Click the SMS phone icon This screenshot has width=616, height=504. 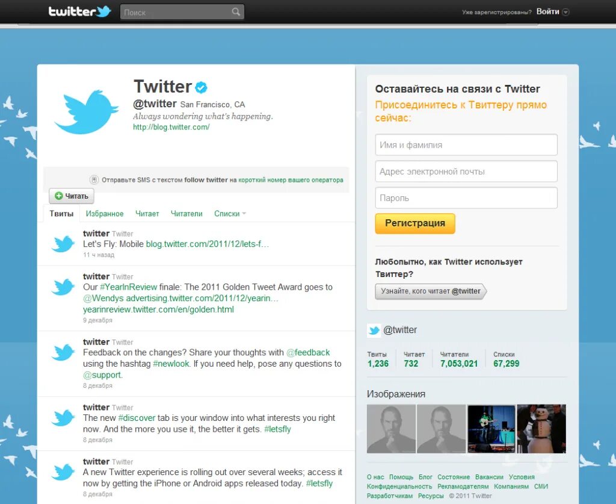click(94, 179)
